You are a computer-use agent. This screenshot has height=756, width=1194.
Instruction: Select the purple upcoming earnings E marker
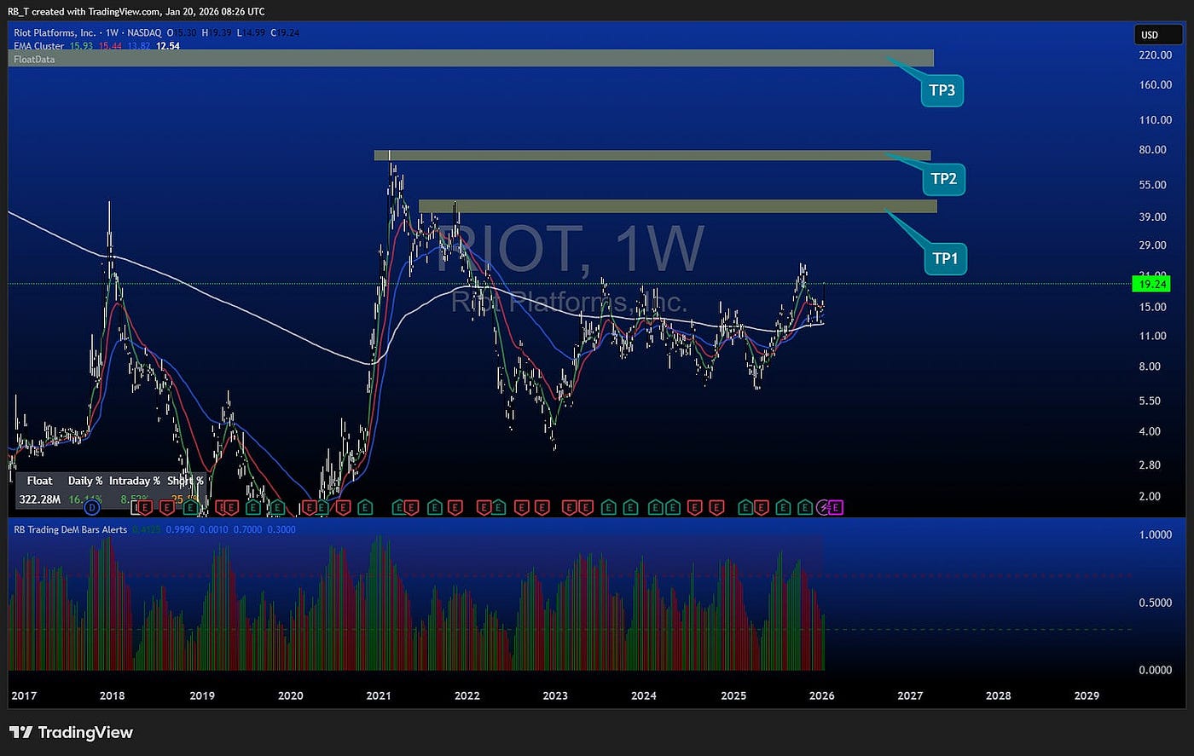(836, 508)
